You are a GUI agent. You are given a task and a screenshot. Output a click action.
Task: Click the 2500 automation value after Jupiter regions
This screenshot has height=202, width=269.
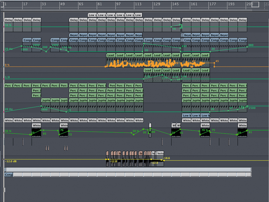click(x=252, y=108)
